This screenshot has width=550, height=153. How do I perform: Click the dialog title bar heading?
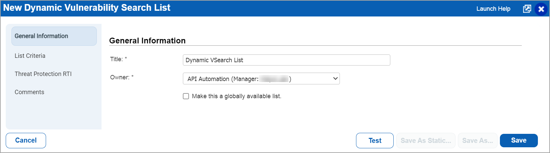click(x=87, y=8)
